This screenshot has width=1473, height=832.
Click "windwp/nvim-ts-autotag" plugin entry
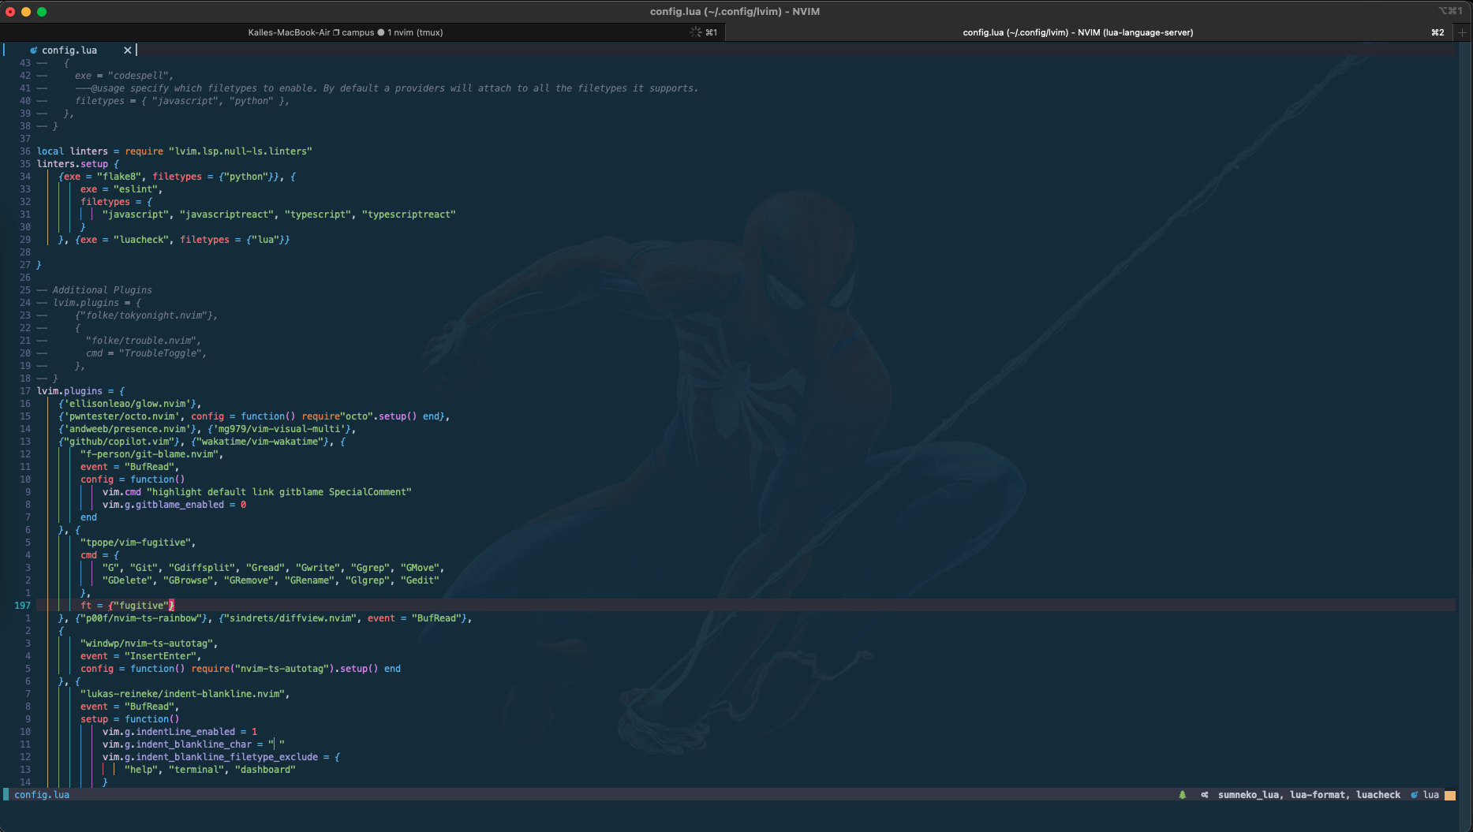(147, 644)
